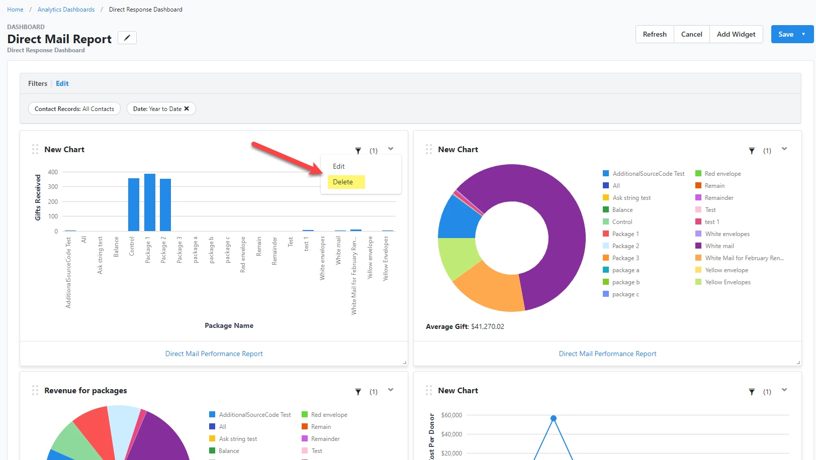Open the Save button dropdown arrow
The height and width of the screenshot is (460, 816).
pyautogui.click(x=803, y=34)
